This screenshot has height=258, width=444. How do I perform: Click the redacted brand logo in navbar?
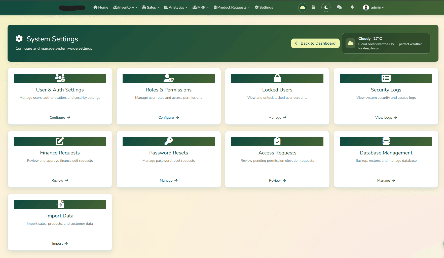pos(72,8)
